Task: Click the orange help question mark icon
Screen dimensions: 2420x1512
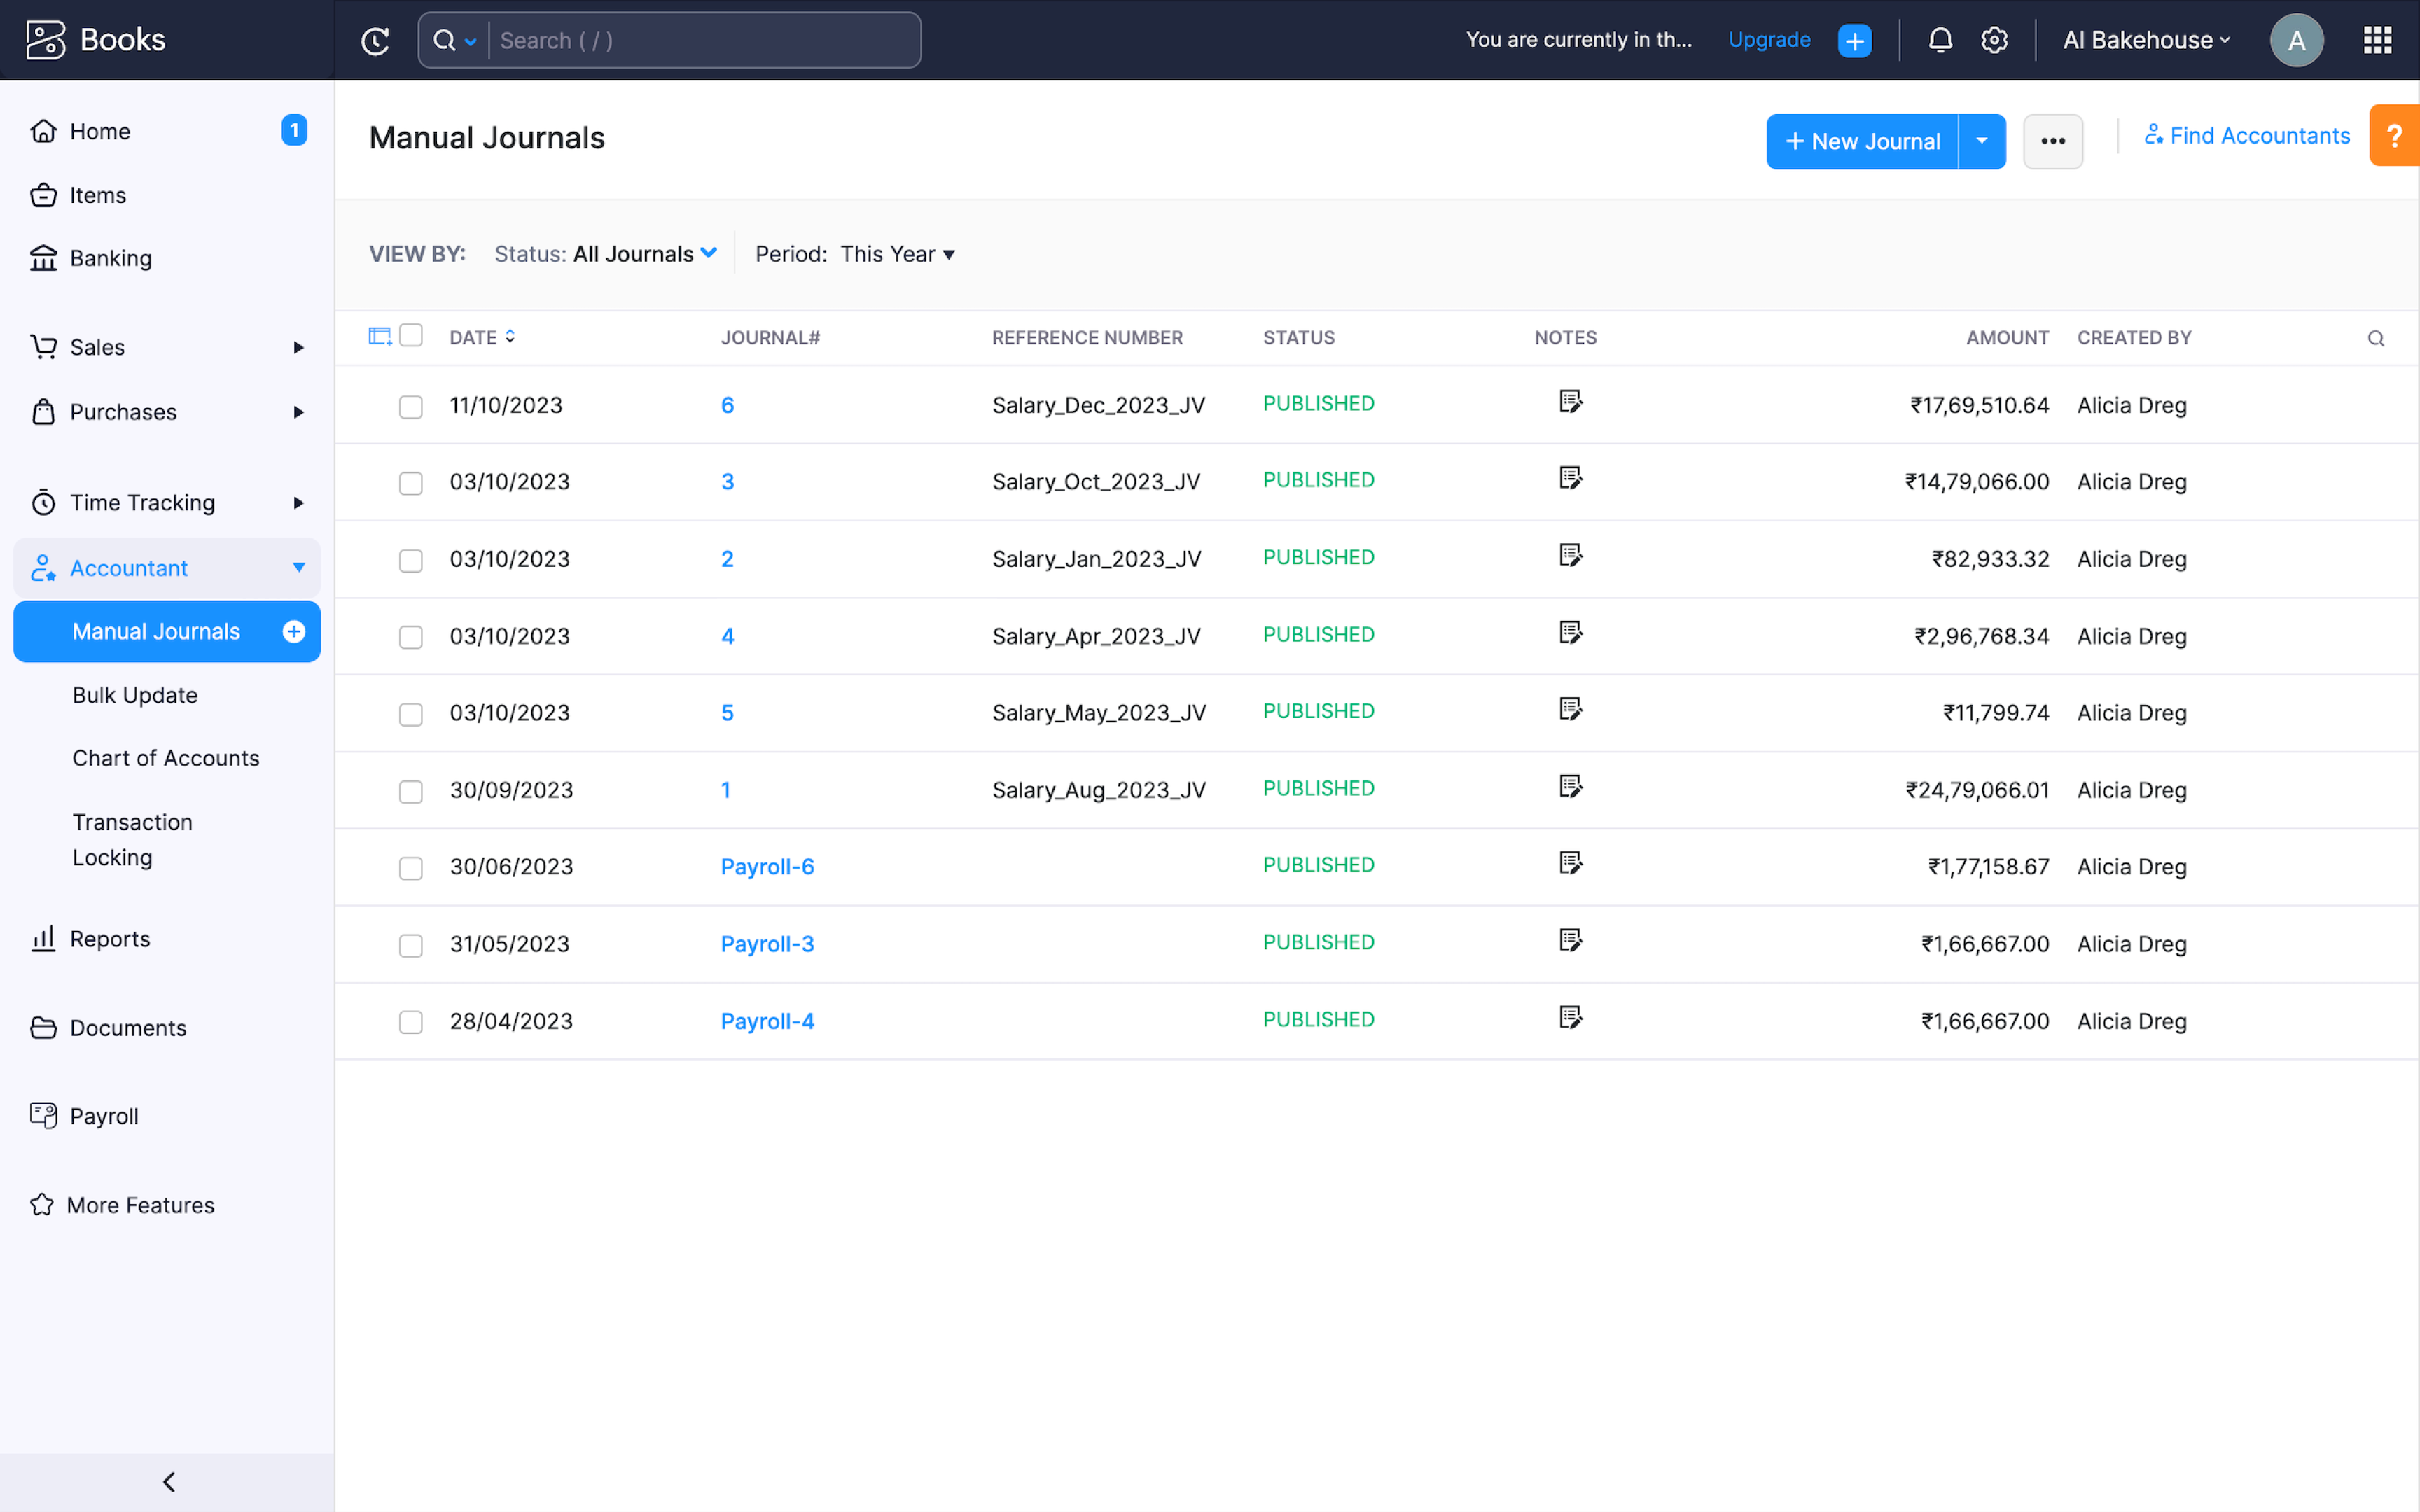Action: 2394,135
